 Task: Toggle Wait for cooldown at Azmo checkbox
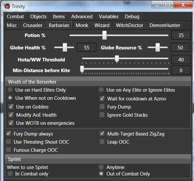point(102,99)
